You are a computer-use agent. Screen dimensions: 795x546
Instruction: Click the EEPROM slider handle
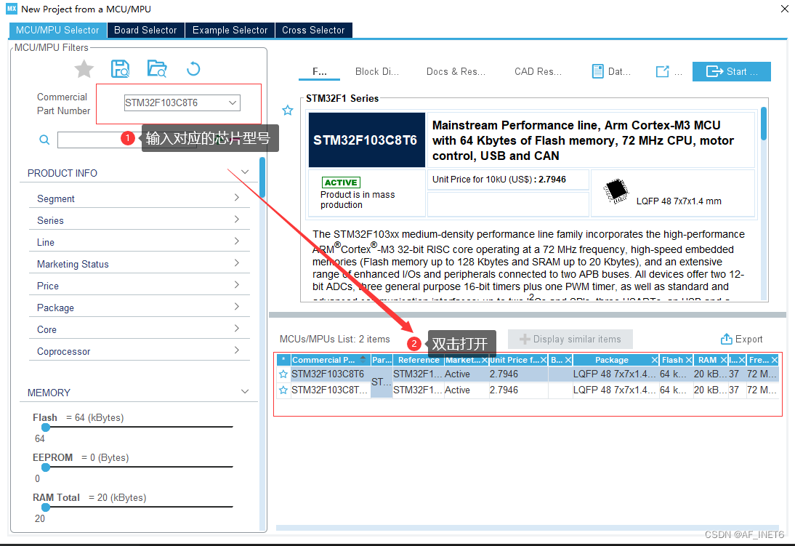(x=46, y=467)
